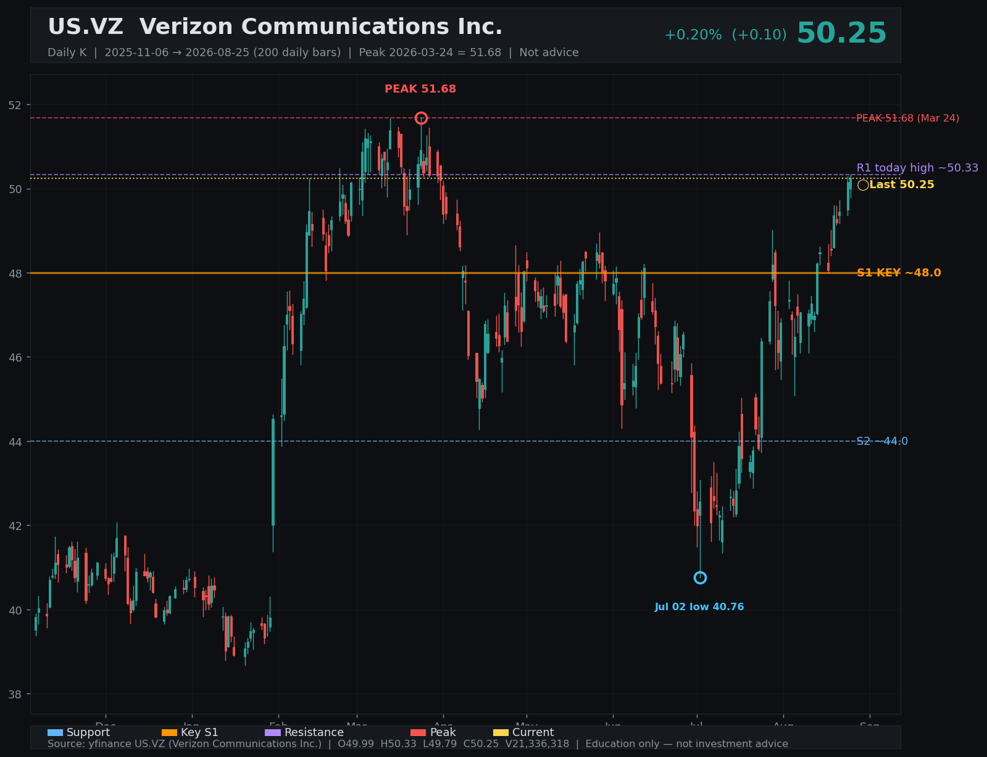Click the yellow Current legend swatch
The image size is (987, 757).
[501, 732]
